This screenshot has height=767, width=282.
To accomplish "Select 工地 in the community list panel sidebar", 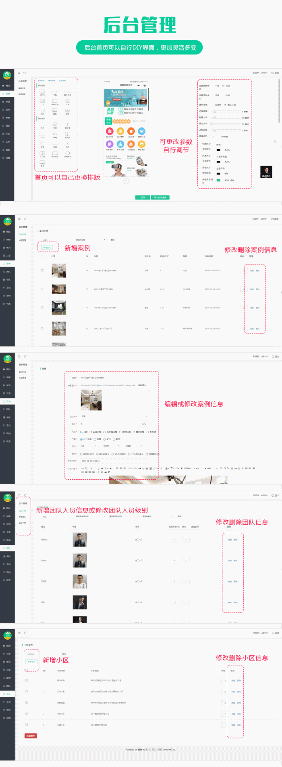I will (x=8, y=702).
